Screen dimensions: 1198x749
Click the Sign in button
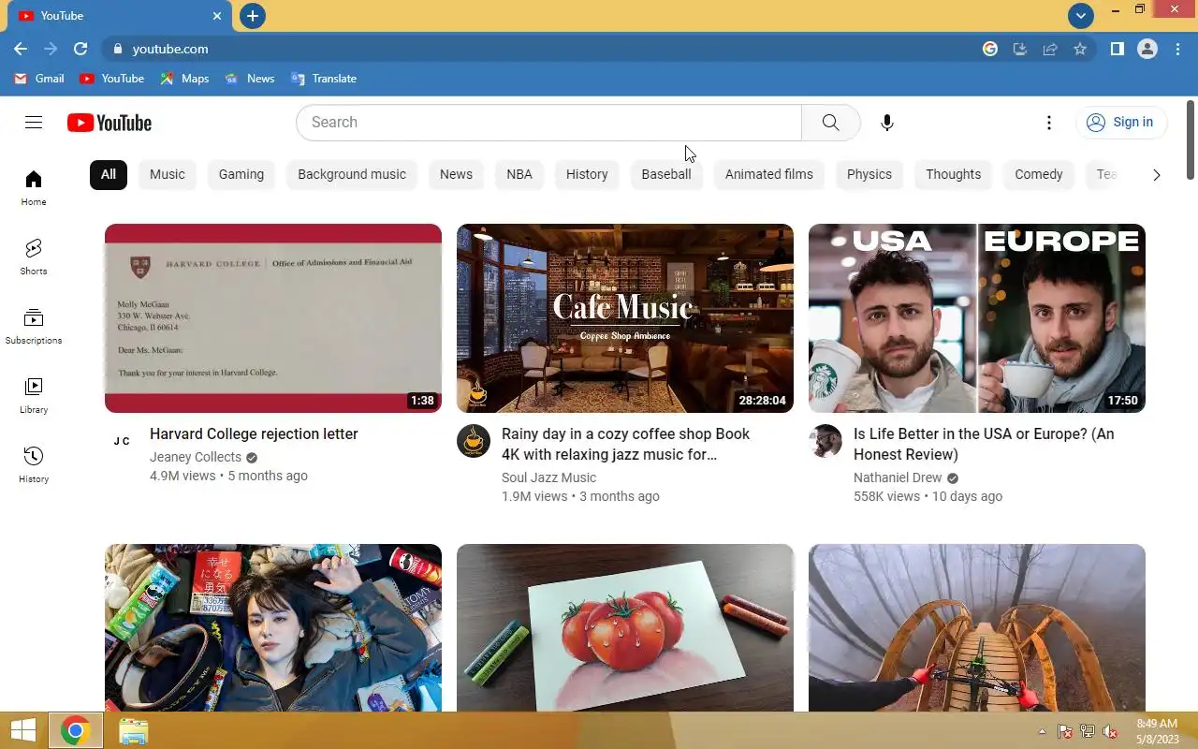point(1121,123)
